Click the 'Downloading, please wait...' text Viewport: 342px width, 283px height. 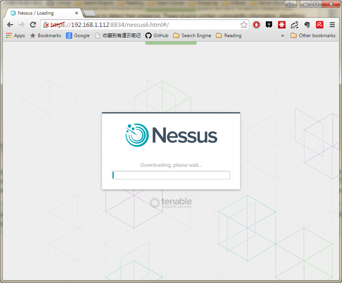171,165
